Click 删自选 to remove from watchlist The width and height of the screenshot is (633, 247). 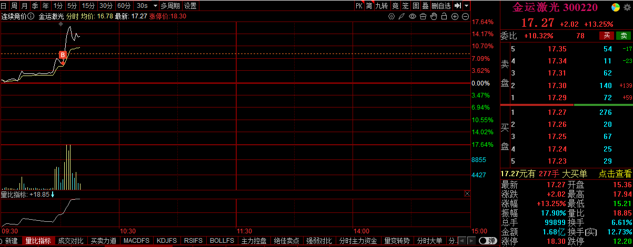[x=441, y=6]
